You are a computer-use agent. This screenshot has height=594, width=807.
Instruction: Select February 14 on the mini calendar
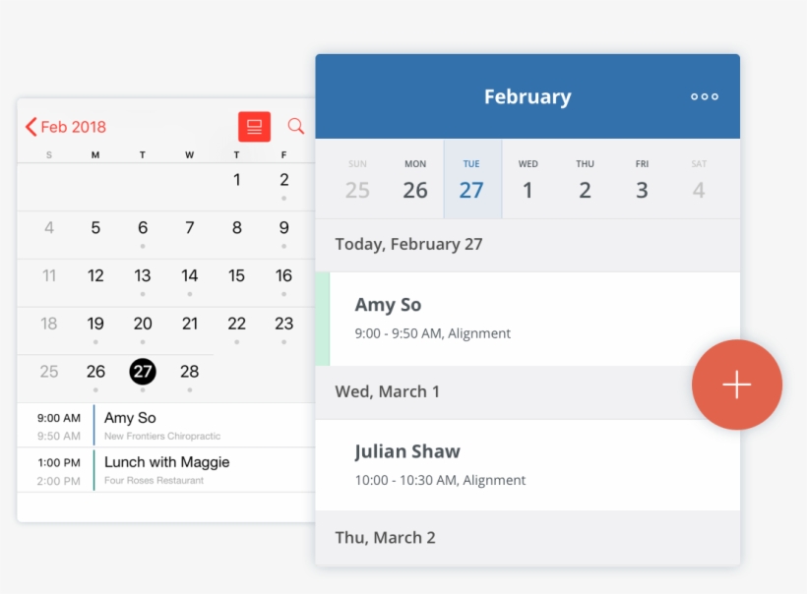(189, 276)
